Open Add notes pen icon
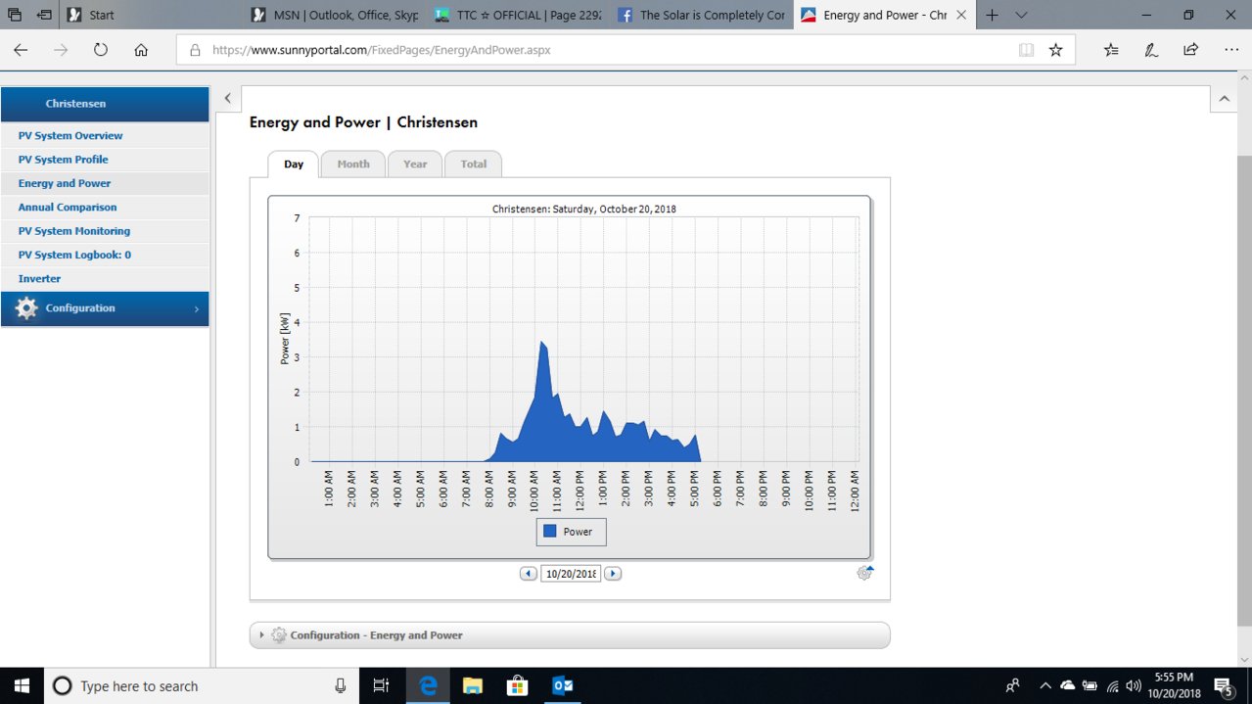 (1151, 50)
